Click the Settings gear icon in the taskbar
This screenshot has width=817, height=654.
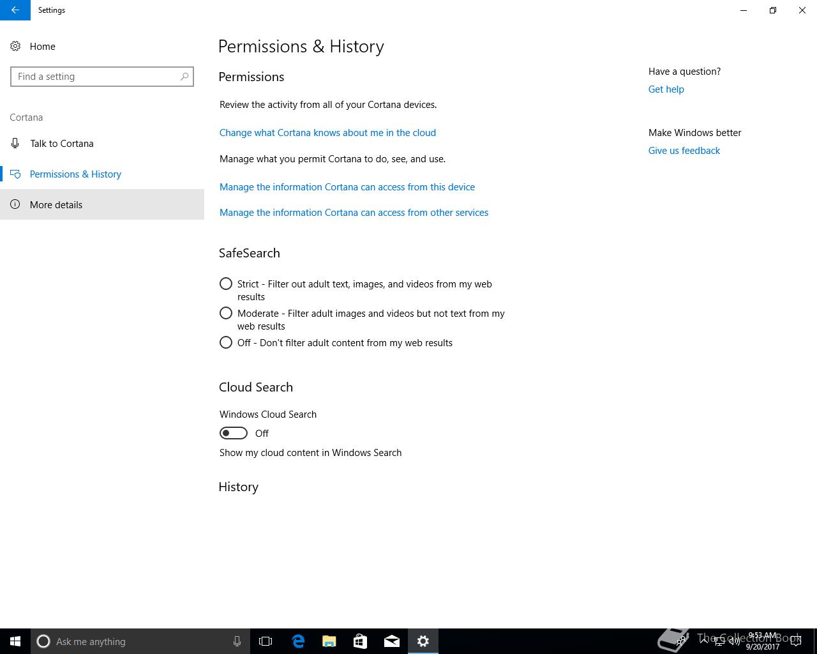423,641
